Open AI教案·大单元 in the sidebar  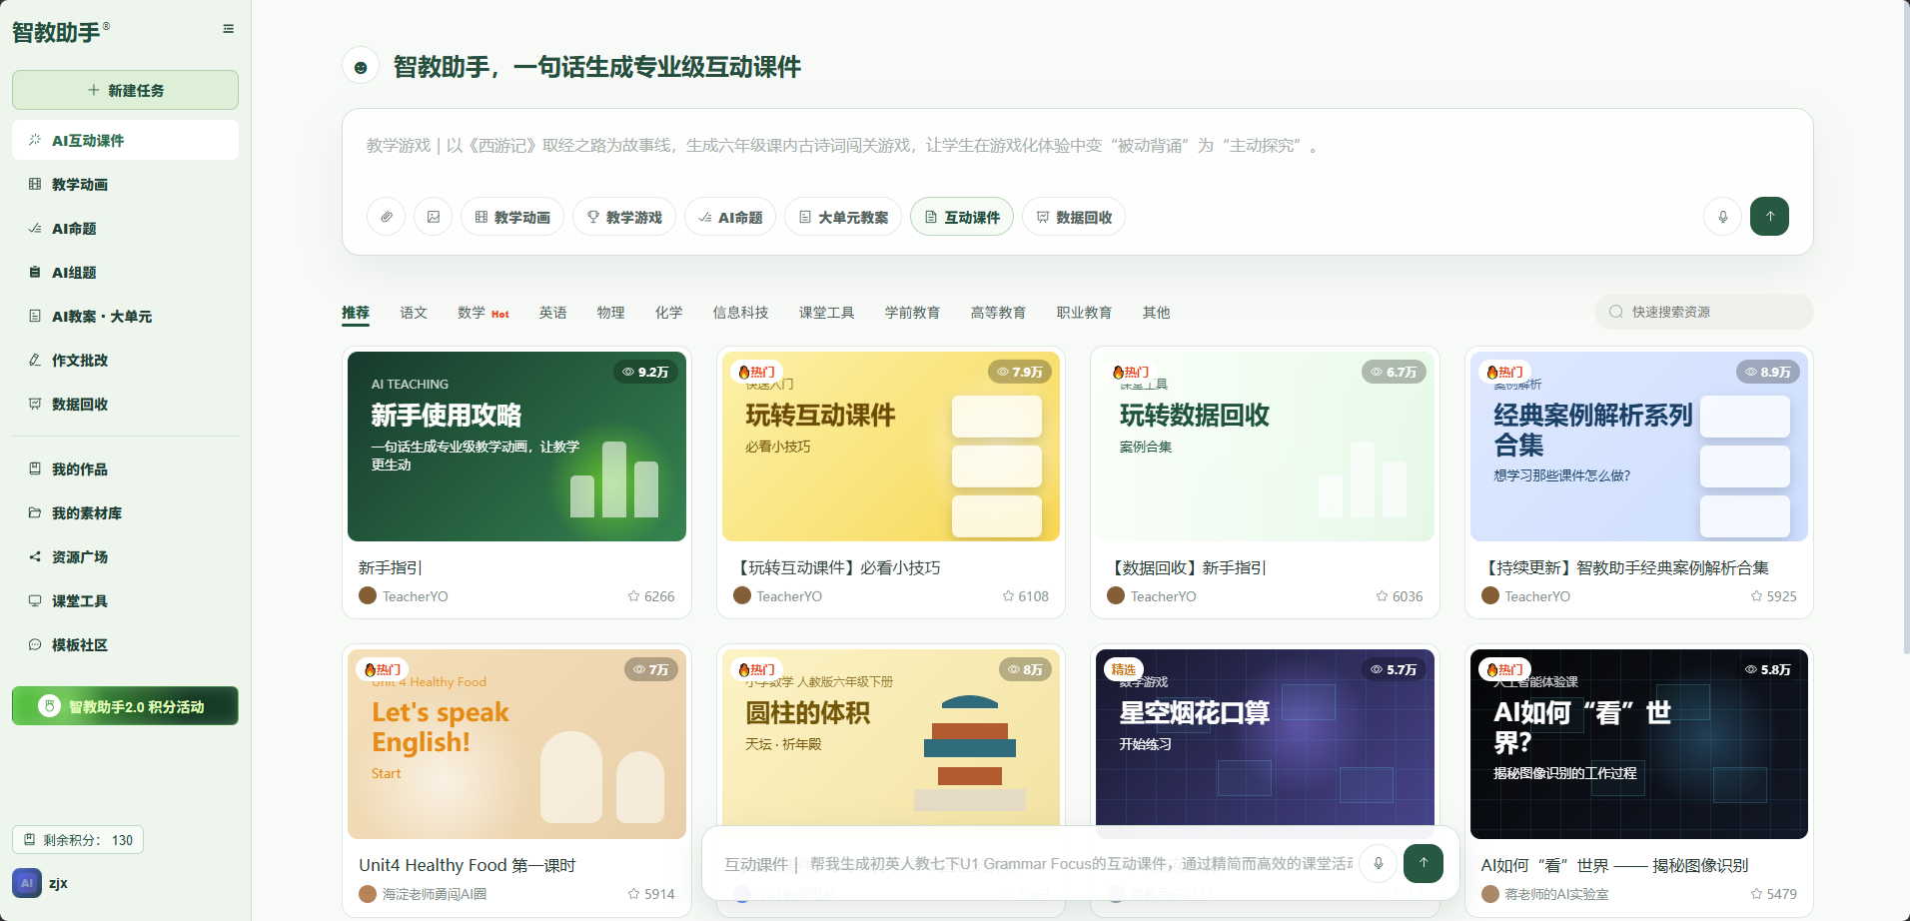pos(125,317)
